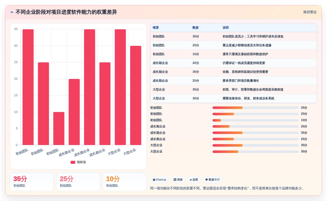Viewport: 327px width, 201px height.
Task: Click the footer note starting 同一项功能在不同阶段
Action: [x=227, y=188]
